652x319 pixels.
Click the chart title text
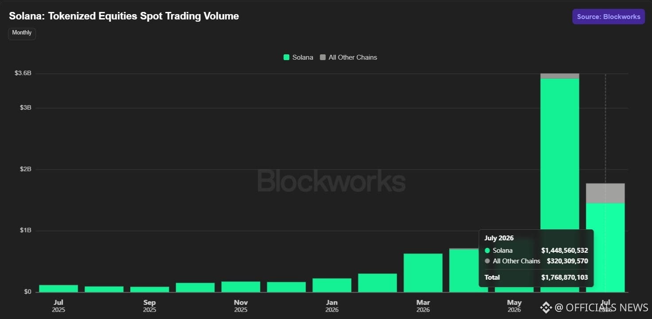point(124,16)
